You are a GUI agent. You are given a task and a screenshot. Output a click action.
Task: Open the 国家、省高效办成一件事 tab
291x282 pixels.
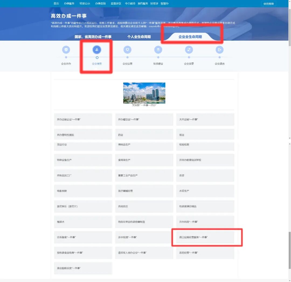pos(93,37)
